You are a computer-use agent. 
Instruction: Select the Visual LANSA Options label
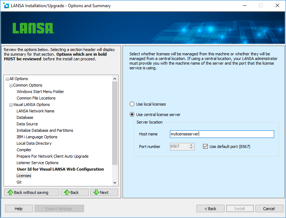31,105
